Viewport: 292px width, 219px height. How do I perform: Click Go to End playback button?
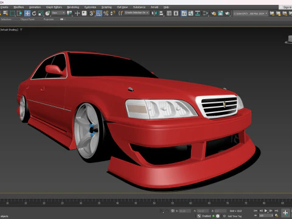276,211
